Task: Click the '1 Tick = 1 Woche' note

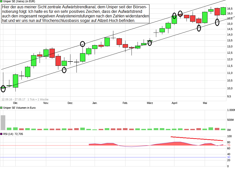Action: [x=38, y=99]
